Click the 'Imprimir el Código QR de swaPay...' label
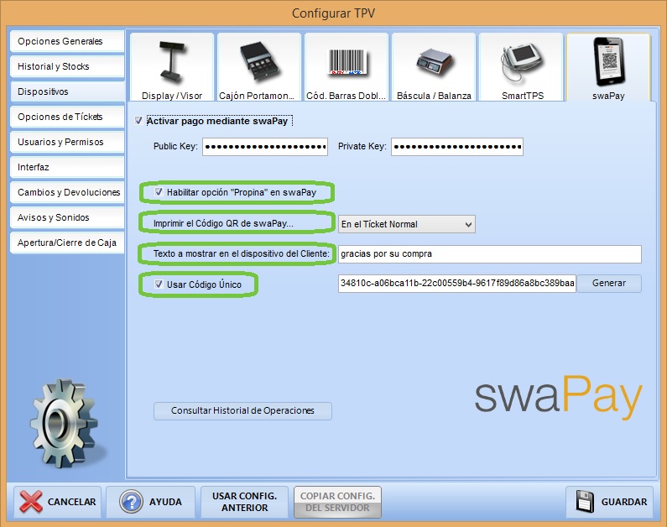667x527 pixels. coord(223,223)
